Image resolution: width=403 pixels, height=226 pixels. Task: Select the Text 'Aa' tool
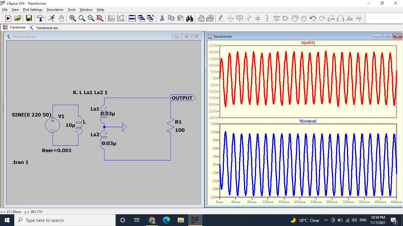coord(349,18)
